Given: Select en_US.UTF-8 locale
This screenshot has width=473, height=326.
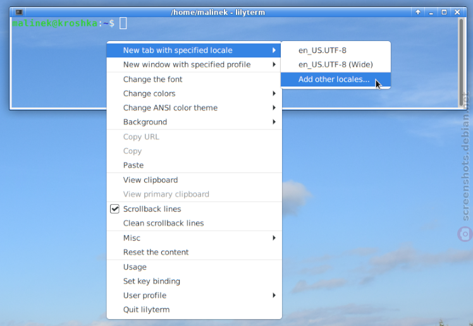Looking at the screenshot, I should [x=336, y=51].
